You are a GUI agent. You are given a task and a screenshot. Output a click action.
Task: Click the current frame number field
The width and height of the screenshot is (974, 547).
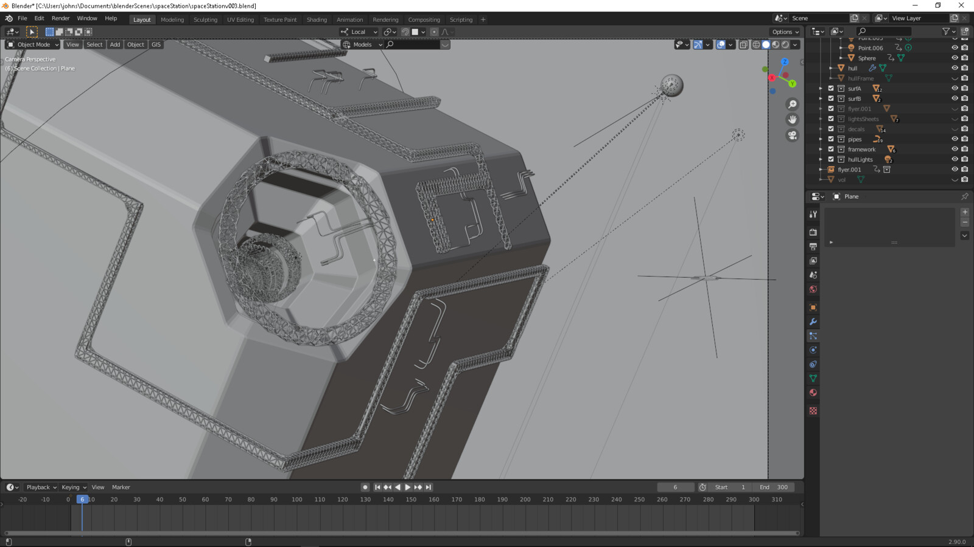tap(675, 487)
